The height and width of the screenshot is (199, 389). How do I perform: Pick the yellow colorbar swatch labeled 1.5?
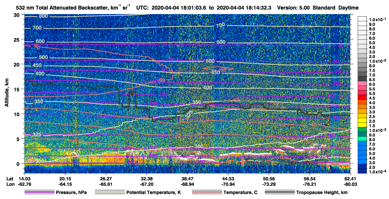[x=362, y=125]
